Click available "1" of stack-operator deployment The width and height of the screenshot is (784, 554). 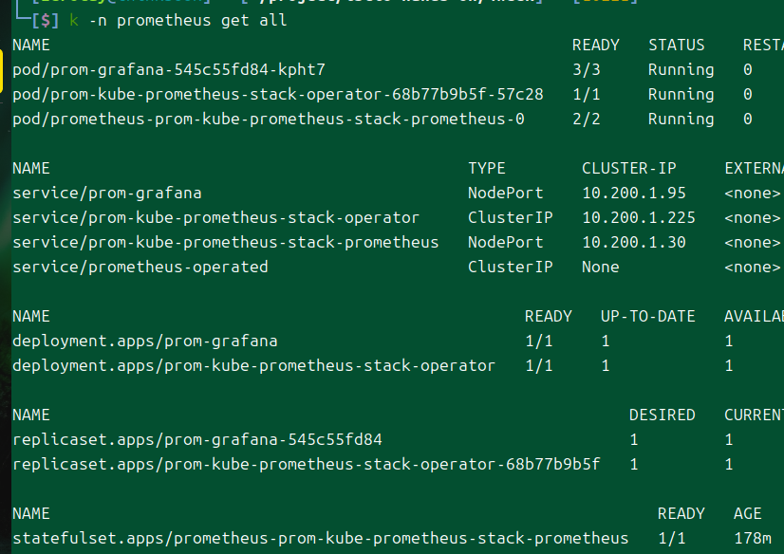point(729,365)
